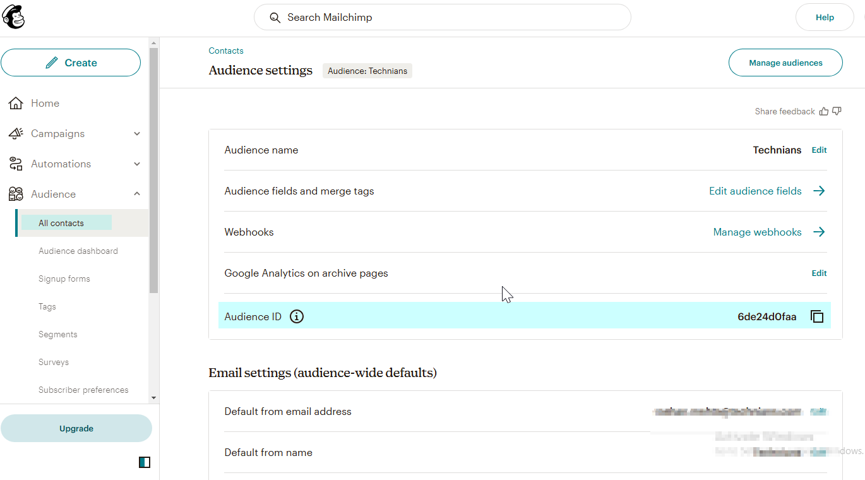Click the Audience: Technians badge
The width and height of the screenshot is (865, 480).
point(367,71)
